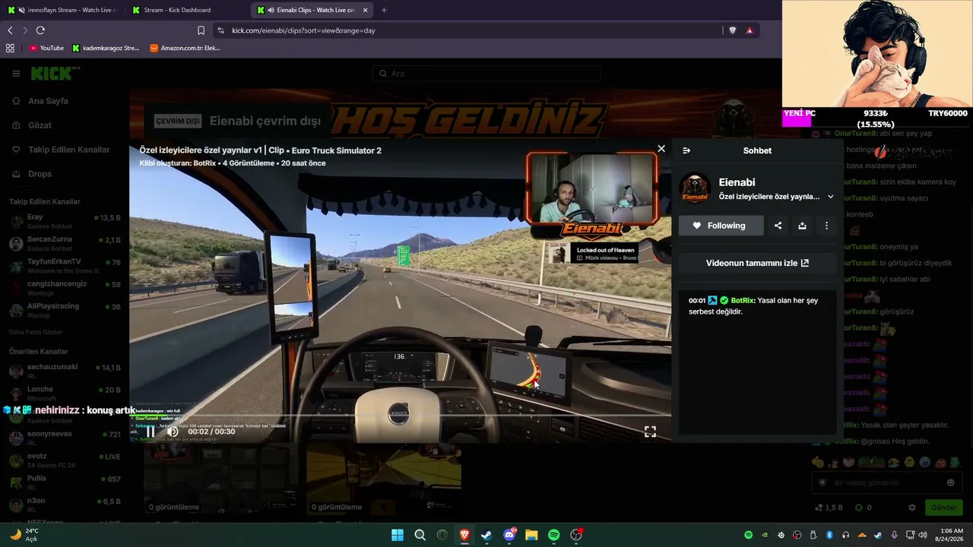Viewport: 973px width, 547px height.
Task: Share the clip using share icon
Action: [x=778, y=226]
